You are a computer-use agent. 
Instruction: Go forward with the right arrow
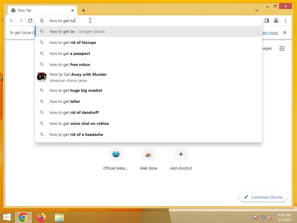21,21
